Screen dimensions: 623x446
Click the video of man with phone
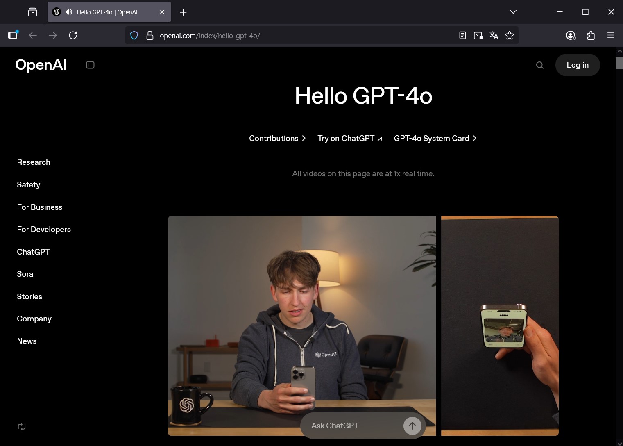[x=302, y=325]
